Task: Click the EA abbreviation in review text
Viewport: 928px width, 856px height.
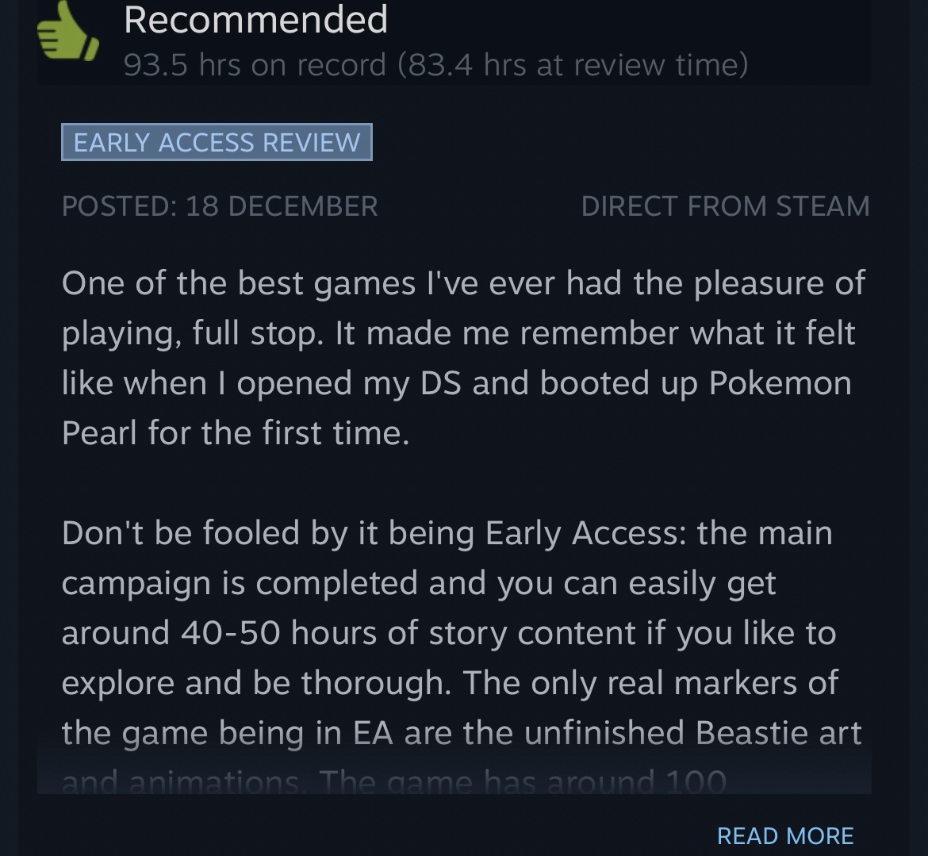Action: pyautogui.click(x=374, y=733)
